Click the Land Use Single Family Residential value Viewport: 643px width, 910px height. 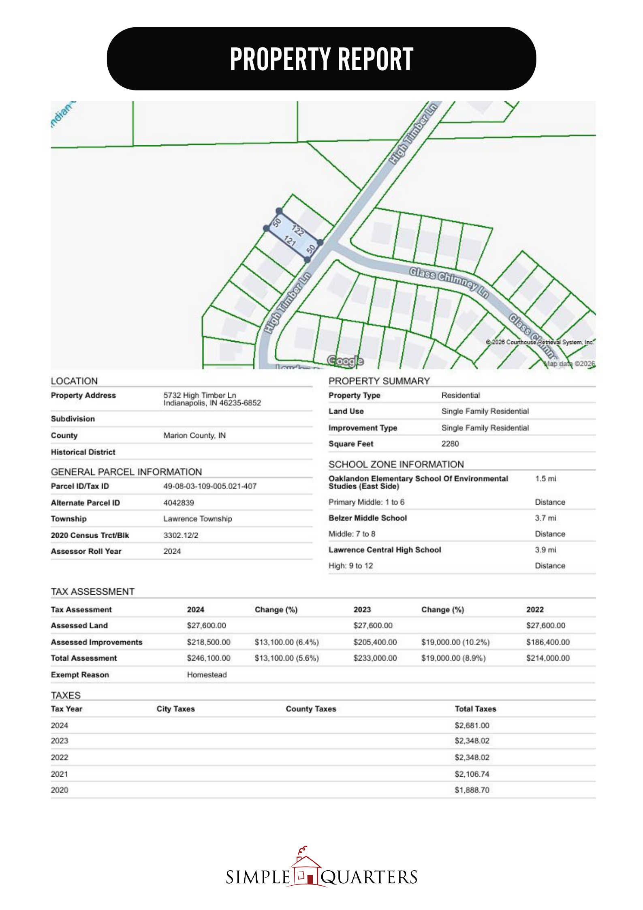tap(485, 411)
